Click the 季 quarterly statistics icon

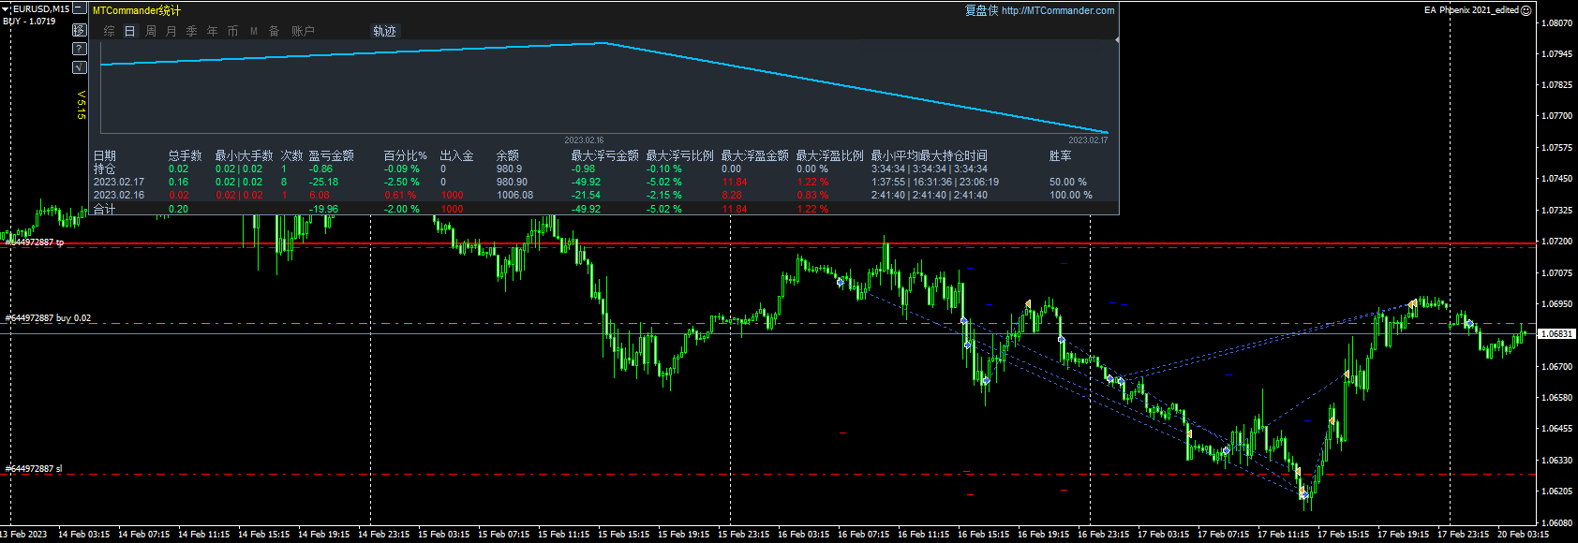(191, 31)
